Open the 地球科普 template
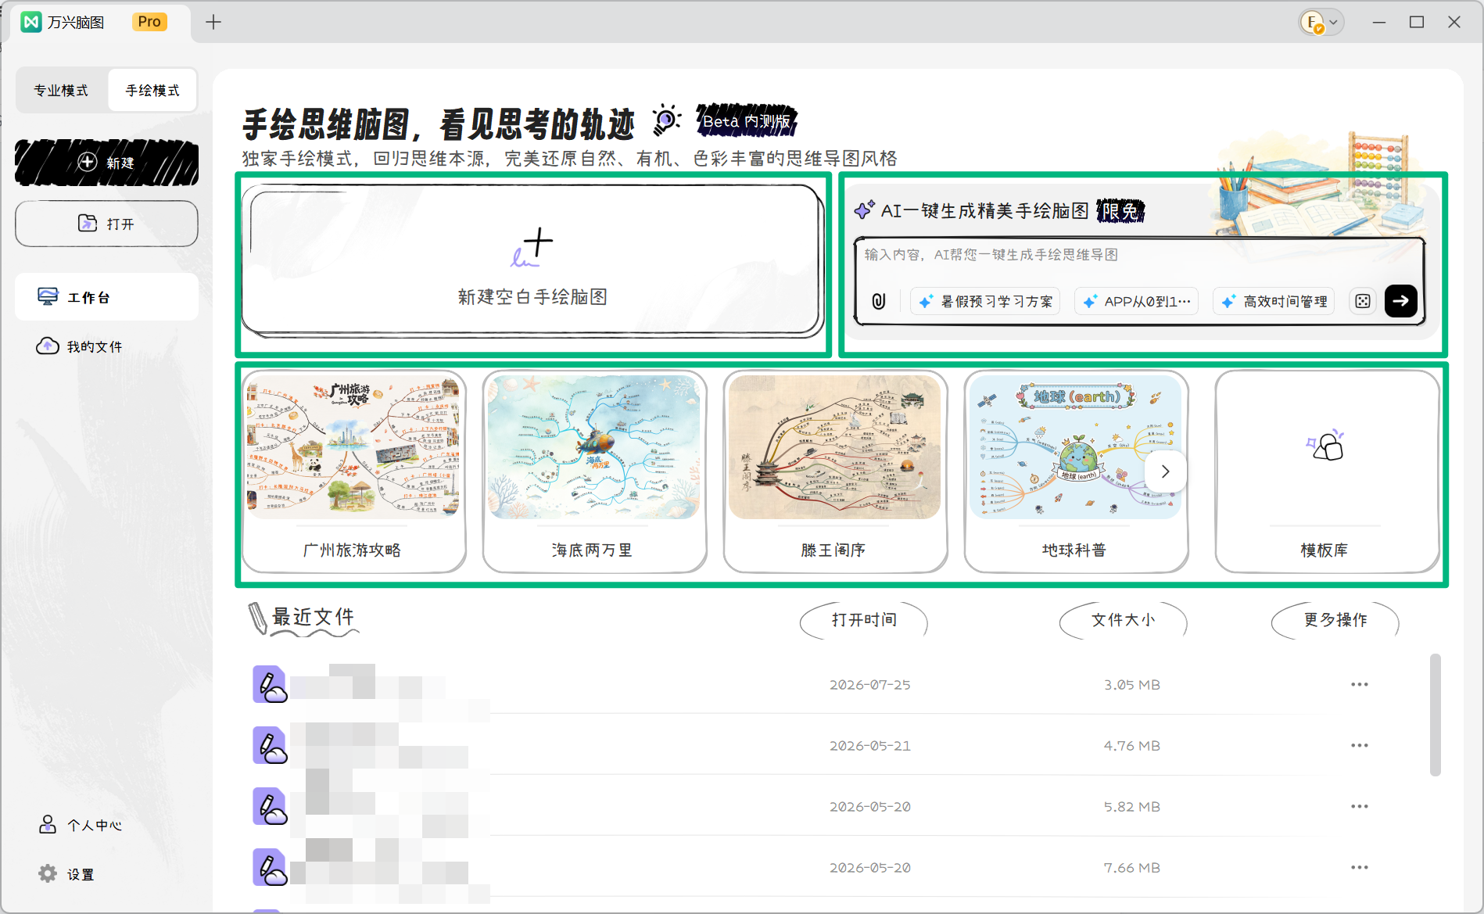Viewport: 1484px width, 914px height. pyautogui.click(x=1076, y=471)
